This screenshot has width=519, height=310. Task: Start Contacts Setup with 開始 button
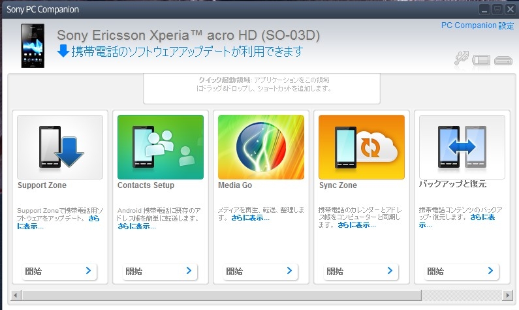[160, 271]
